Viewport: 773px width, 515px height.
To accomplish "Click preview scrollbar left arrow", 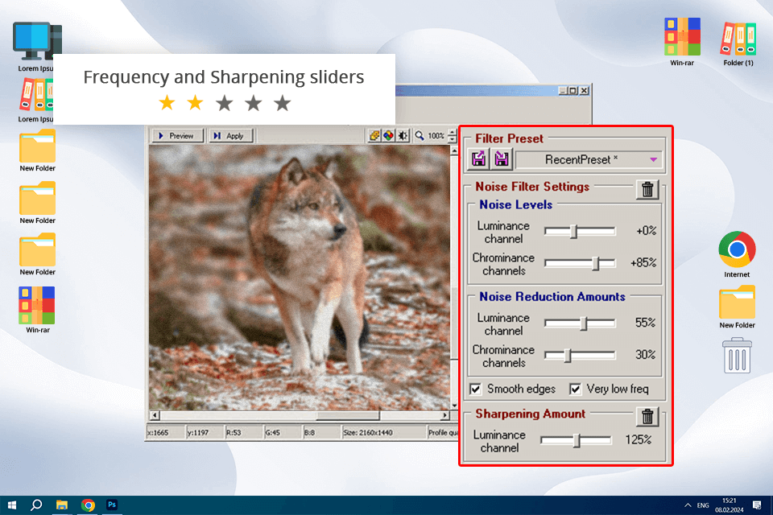I will pos(155,415).
